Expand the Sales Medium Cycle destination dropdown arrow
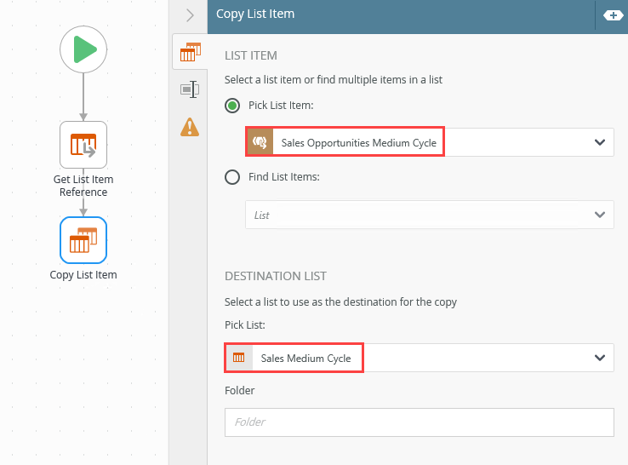The height and width of the screenshot is (465, 628). [x=599, y=359]
